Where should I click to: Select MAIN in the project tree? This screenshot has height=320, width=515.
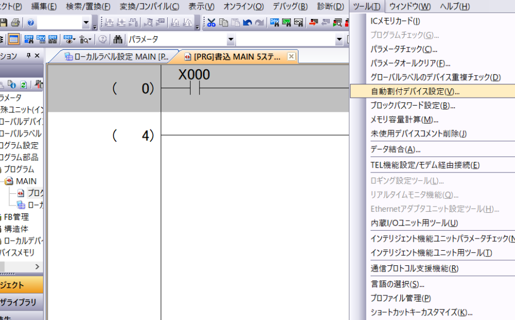(26, 181)
